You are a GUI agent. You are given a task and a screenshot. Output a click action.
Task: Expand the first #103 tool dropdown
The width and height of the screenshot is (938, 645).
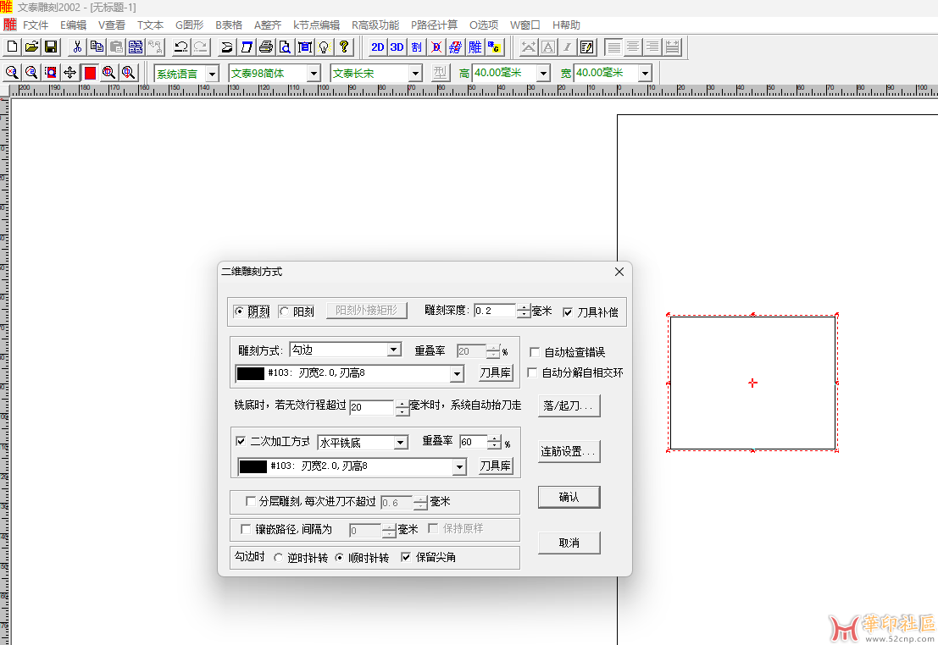tap(457, 373)
